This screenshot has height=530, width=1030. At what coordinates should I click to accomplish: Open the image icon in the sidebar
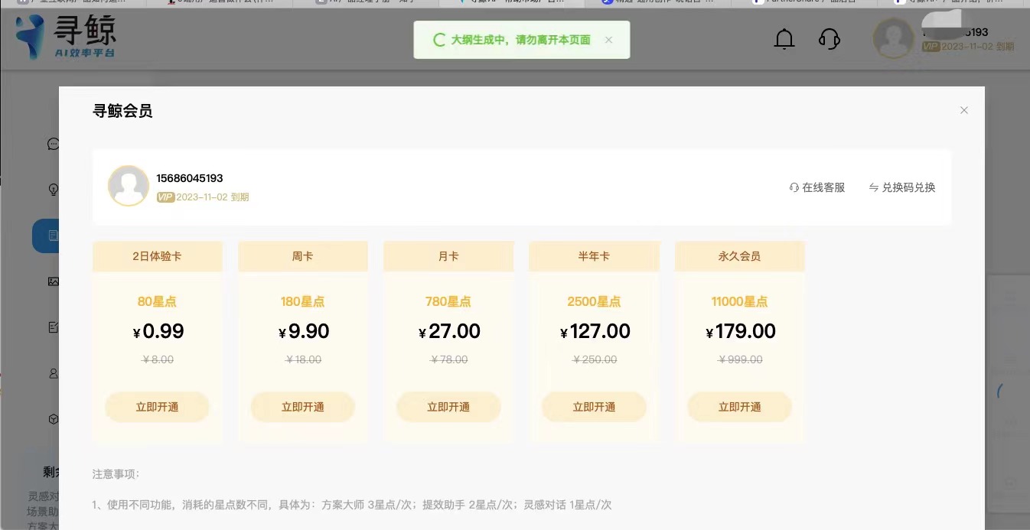pyautogui.click(x=54, y=281)
